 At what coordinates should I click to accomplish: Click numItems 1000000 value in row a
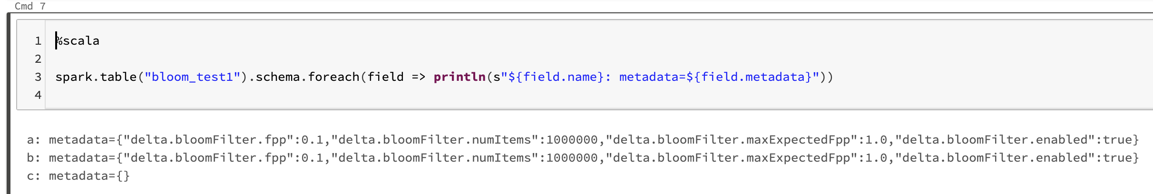(x=572, y=140)
